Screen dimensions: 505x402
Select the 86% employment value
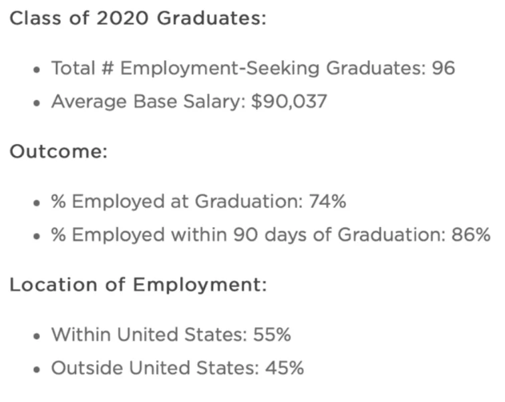tap(472, 235)
